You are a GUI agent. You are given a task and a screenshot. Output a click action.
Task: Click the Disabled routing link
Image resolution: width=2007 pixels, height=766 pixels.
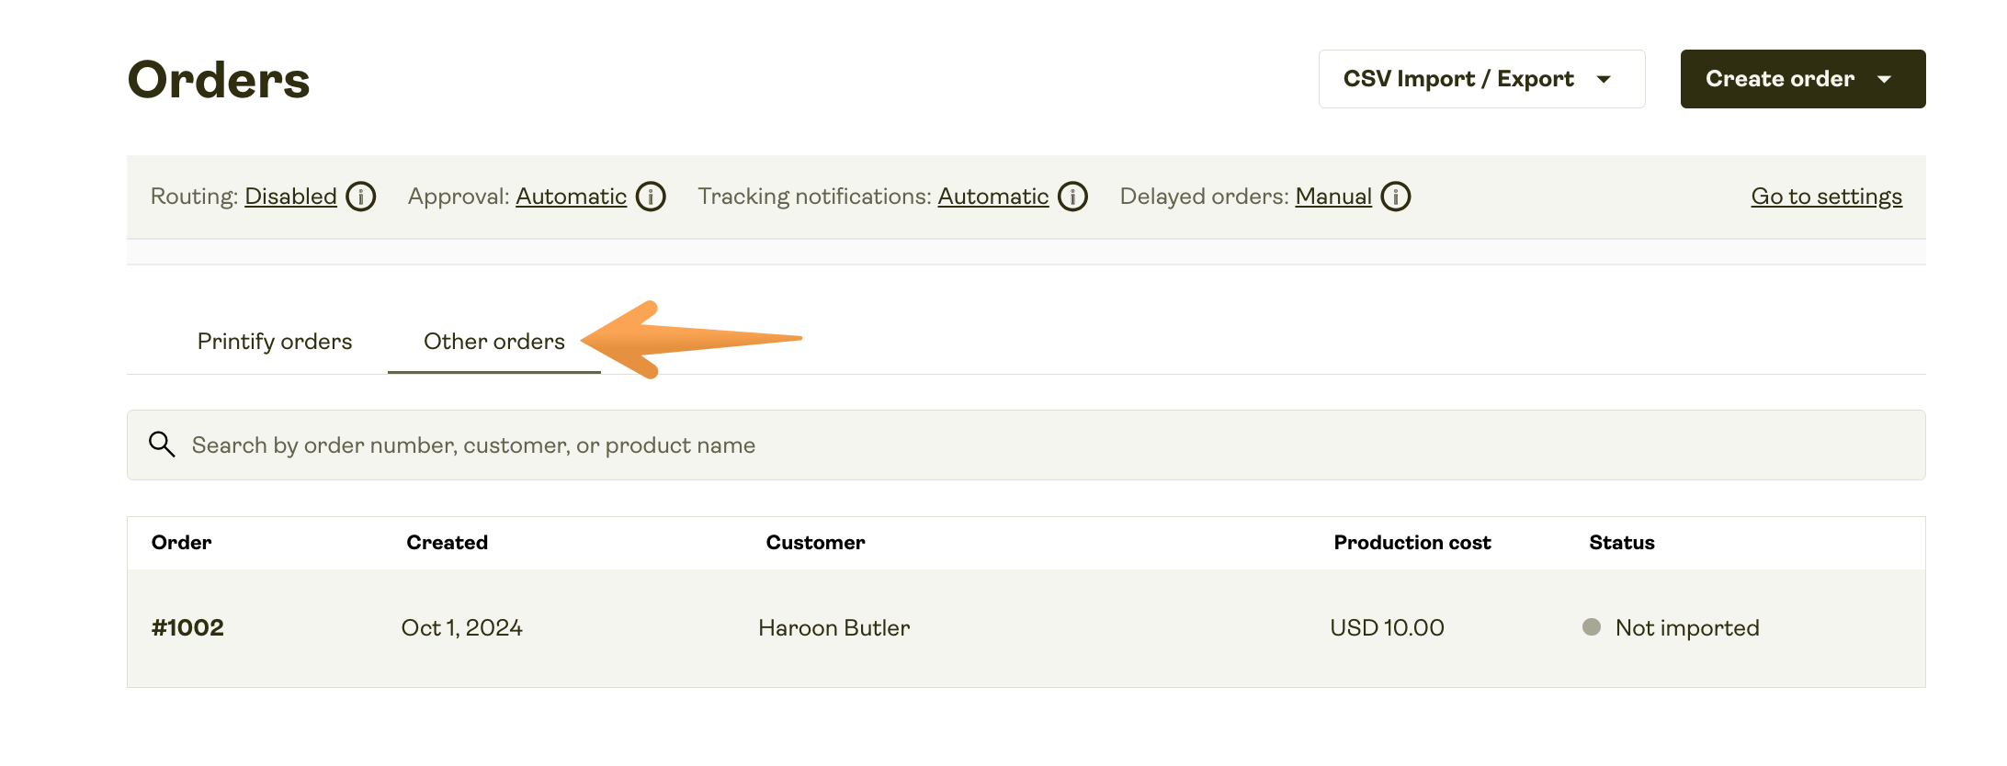[x=290, y=197]
